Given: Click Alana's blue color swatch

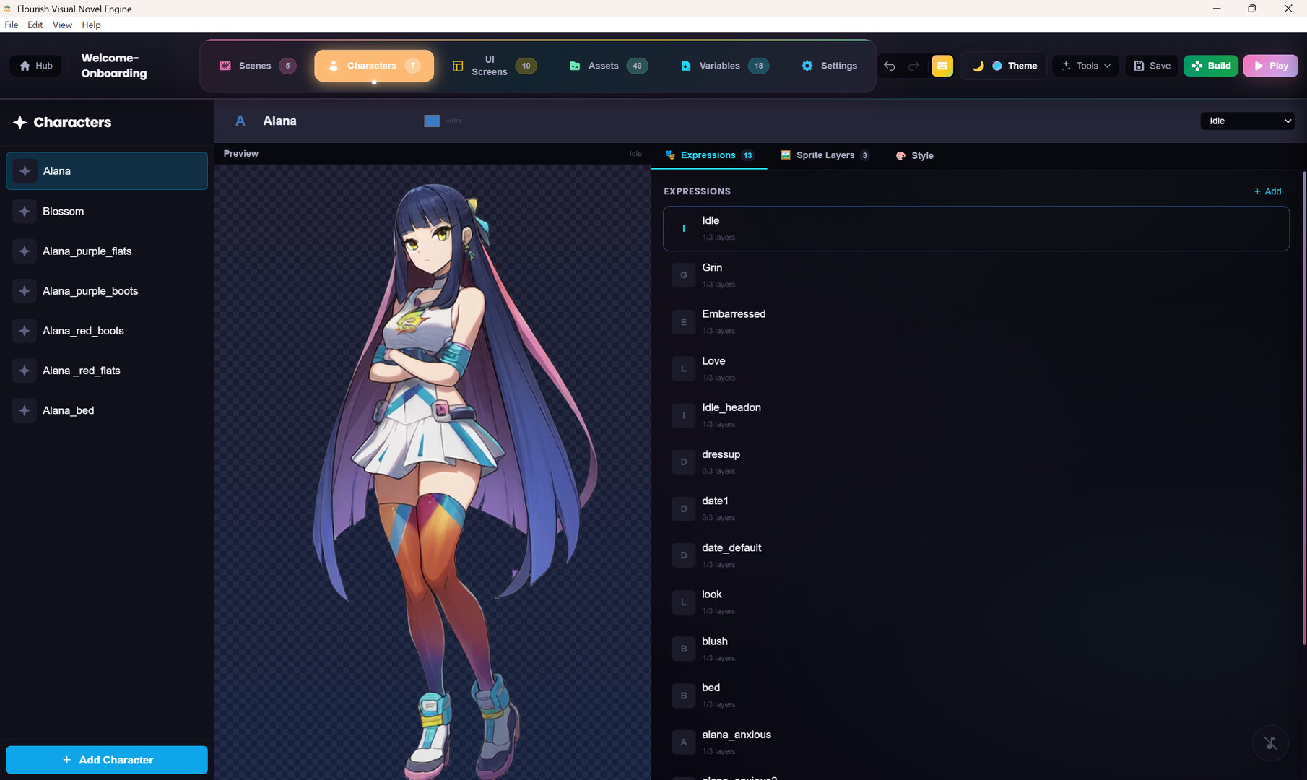Looking at the screenshot, I should [432, 121].
